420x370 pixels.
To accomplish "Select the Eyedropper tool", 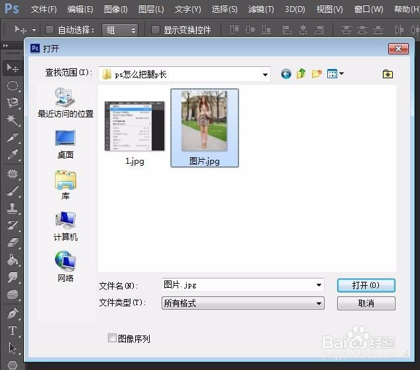I will pos(13,154).
